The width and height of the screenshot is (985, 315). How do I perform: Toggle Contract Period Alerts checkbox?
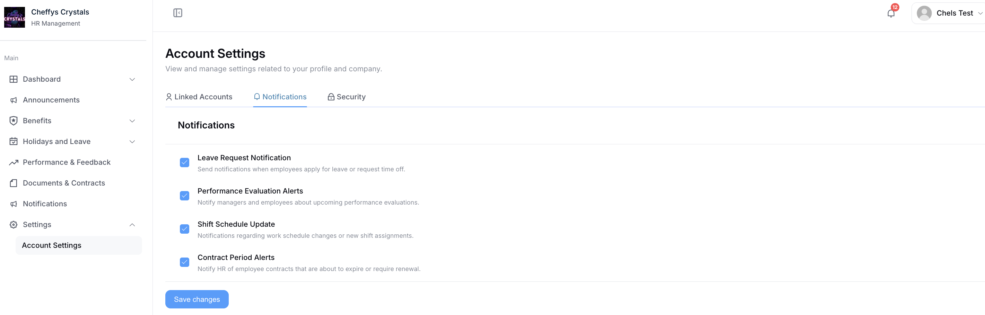tap(184, 262)
